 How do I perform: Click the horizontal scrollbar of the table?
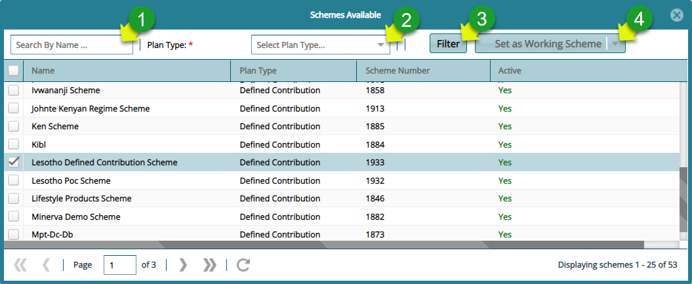(x=324, y=244)
